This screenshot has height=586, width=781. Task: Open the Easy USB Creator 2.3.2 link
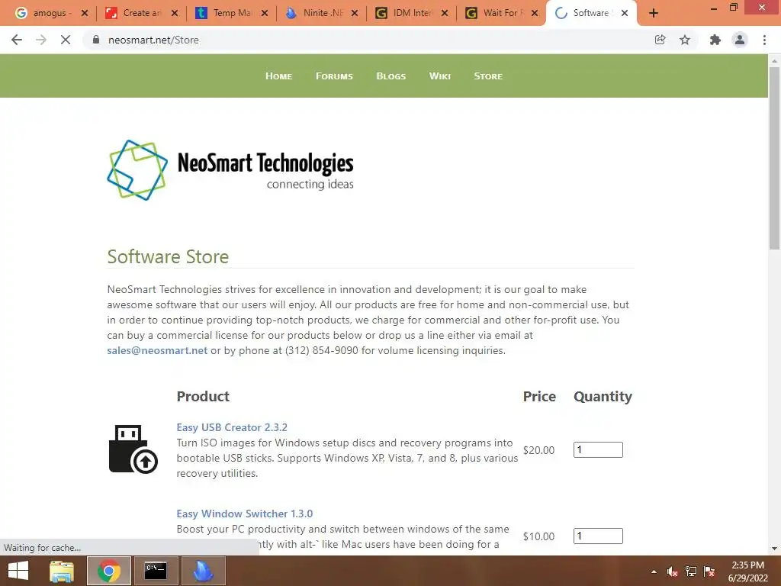tap(232, 427)
